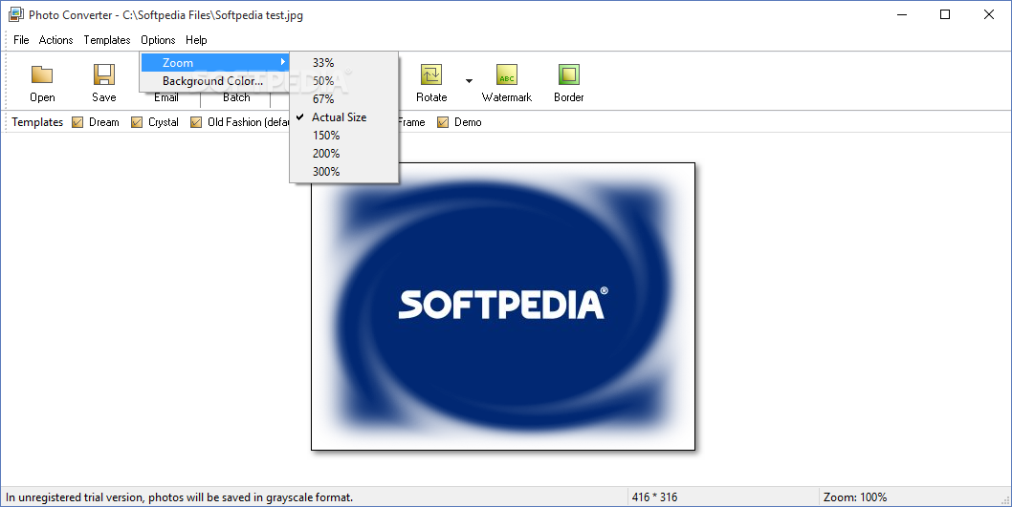Open the Templates menu
Screen dimensions: 1012x507
(107, 40)
